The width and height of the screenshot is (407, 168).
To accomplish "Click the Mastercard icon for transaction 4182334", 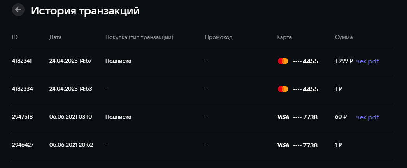I will (x=283, y=89).
